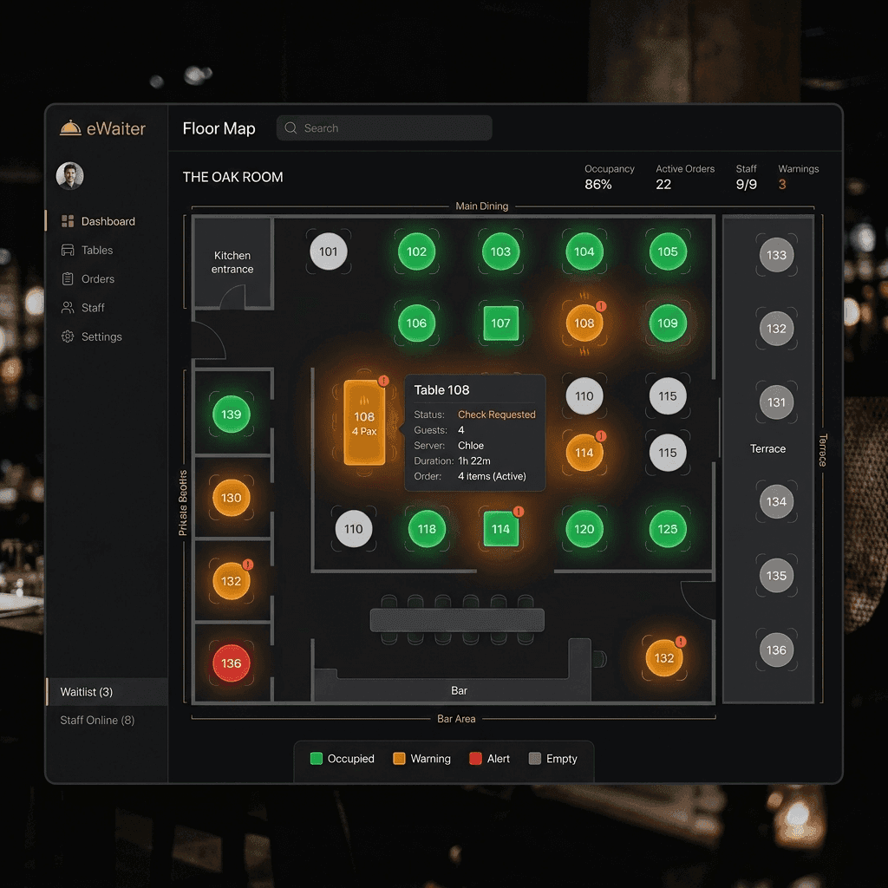
Task: Select square table 107
Action: tap(500, 323)
